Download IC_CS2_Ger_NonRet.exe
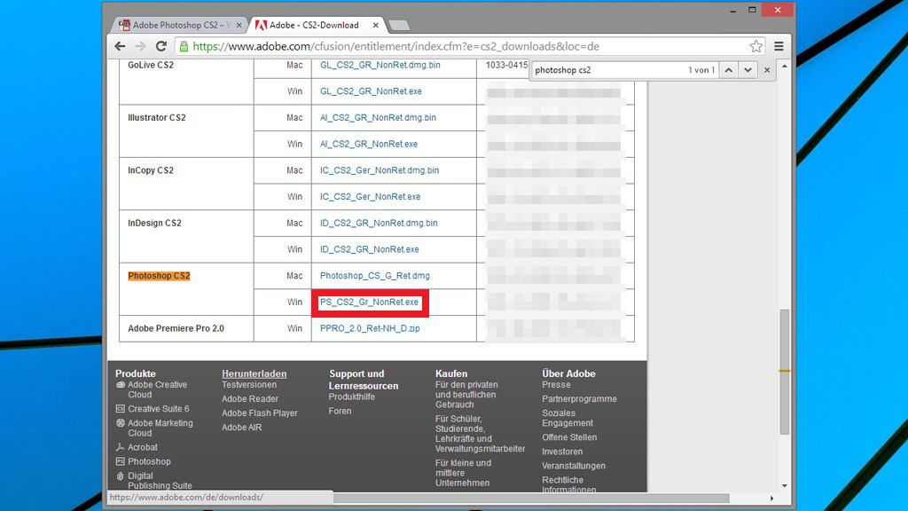The width and height of the screenshot is (908, 511). click(370, 197)
